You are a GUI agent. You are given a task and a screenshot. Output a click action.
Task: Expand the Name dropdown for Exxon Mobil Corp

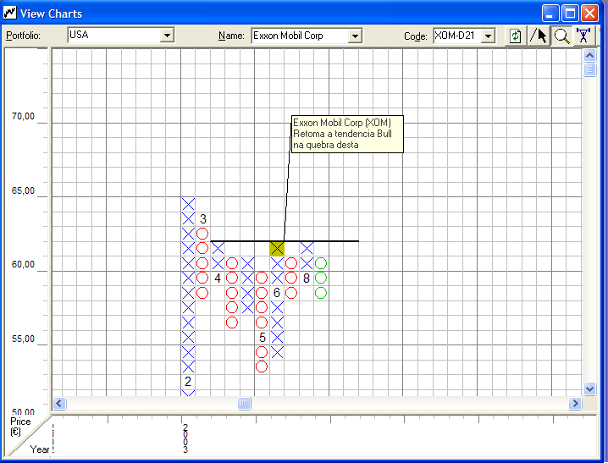(x=355, y=36)
